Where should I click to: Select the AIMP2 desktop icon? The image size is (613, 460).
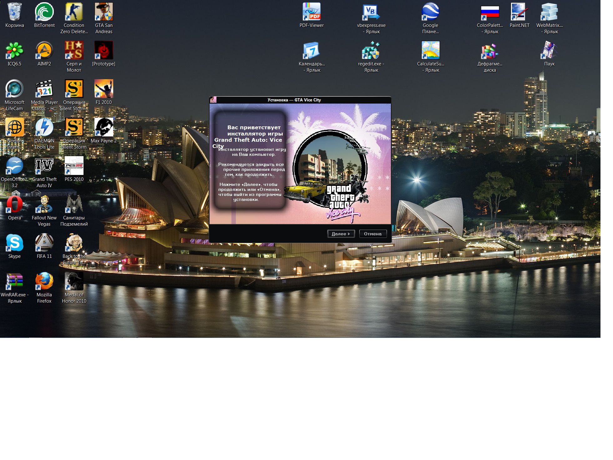pyautogui.click(x=44, y=50)
